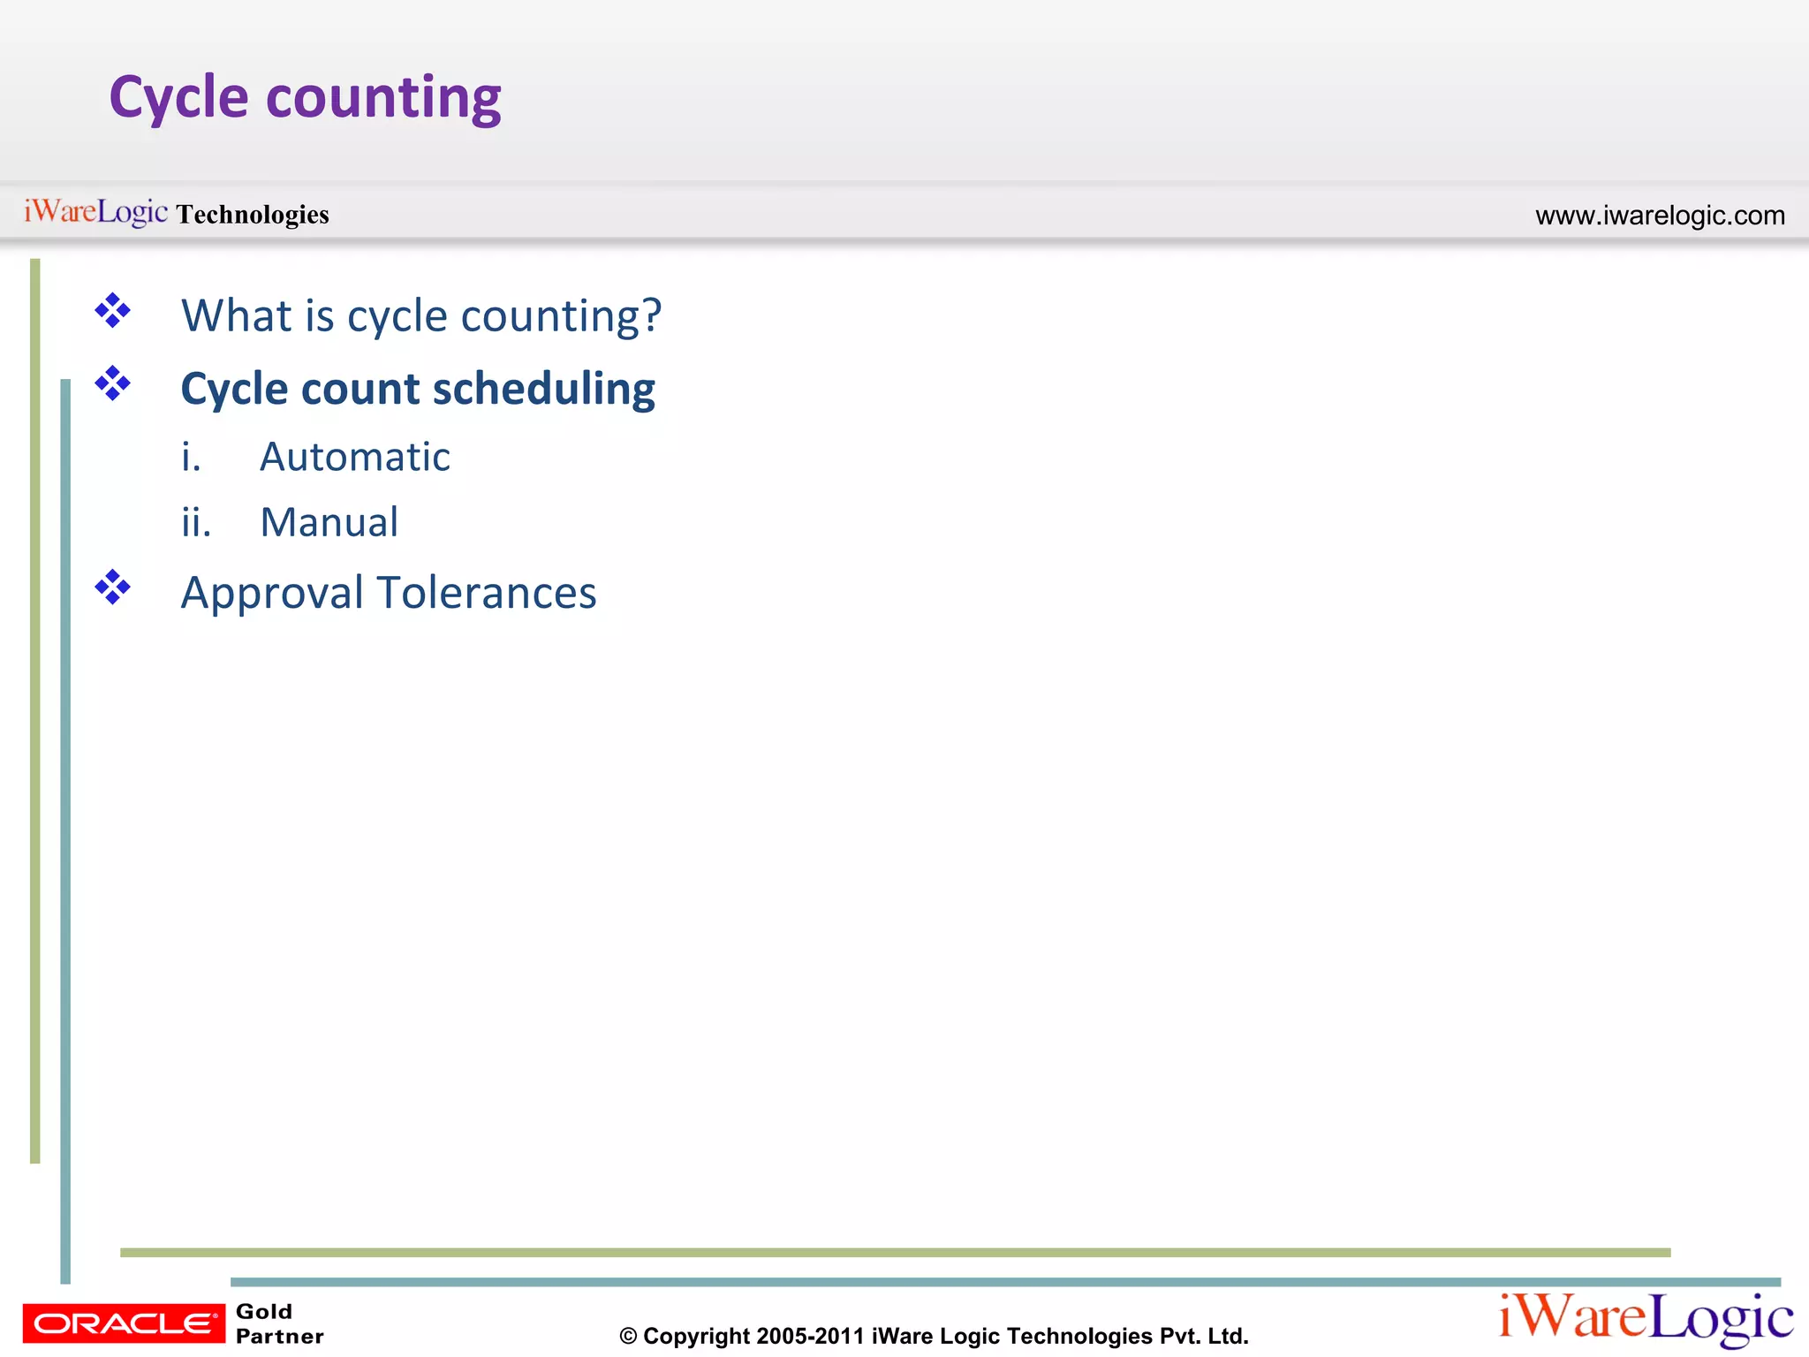Image resolution: width=1809 pixels, height=1357 pixels.
Task: Click the 'Cycle counting' slide title
Action: point(305,98)
